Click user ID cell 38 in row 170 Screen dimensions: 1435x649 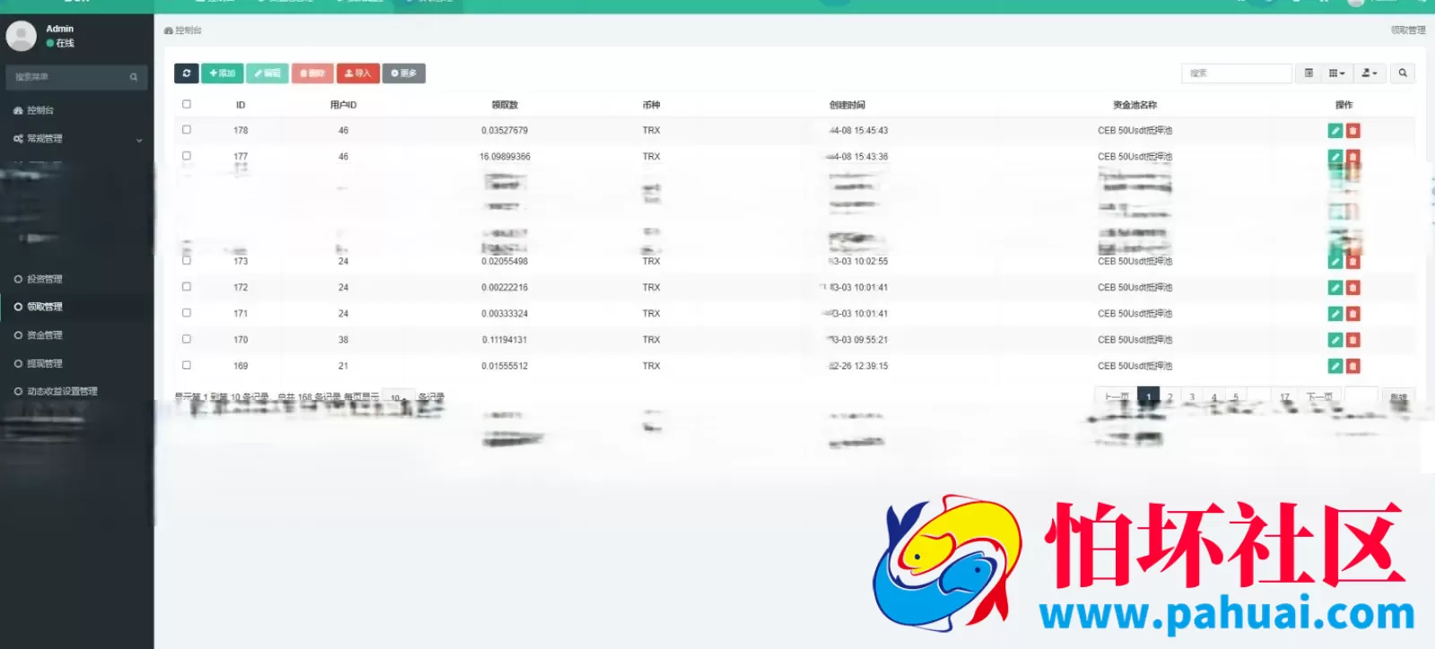pyautogui.click(x=344, y=340)
